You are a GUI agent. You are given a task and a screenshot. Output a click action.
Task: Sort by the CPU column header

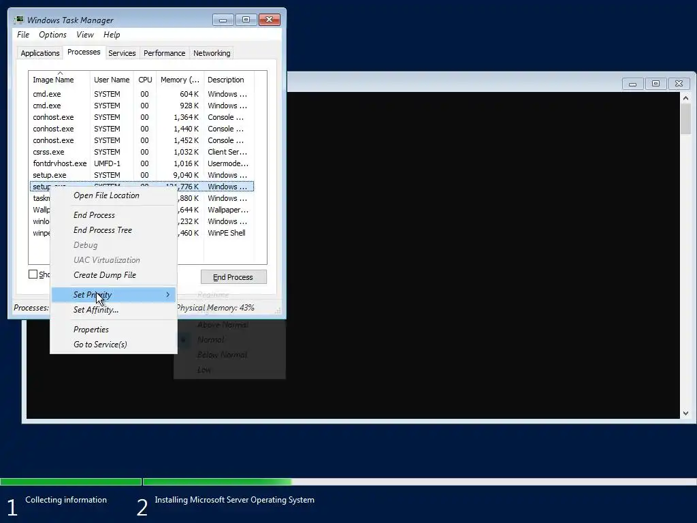coord(145,80)
